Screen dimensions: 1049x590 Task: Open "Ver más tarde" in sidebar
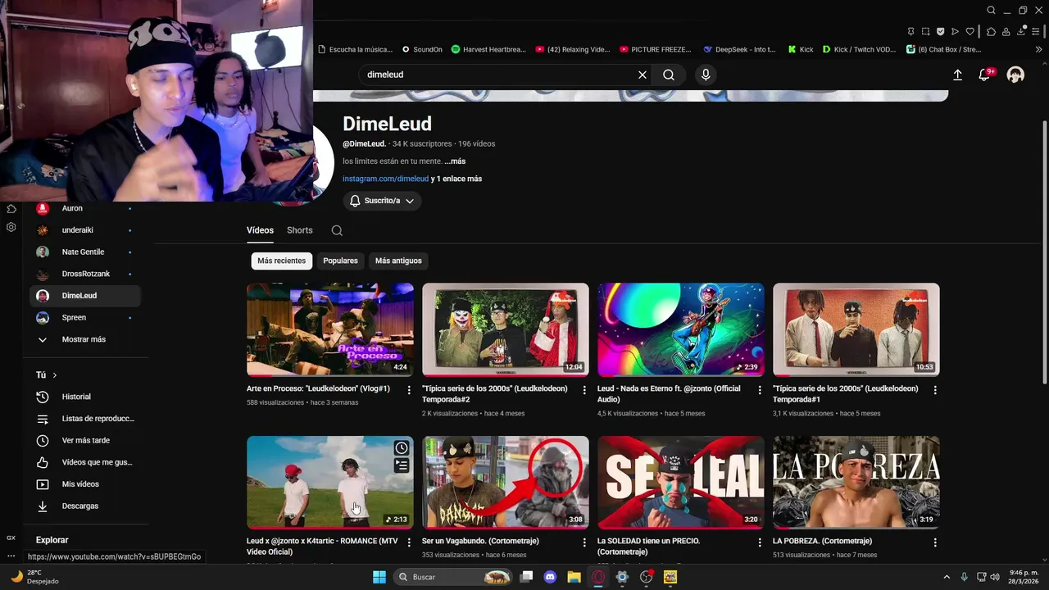(85, 440)
